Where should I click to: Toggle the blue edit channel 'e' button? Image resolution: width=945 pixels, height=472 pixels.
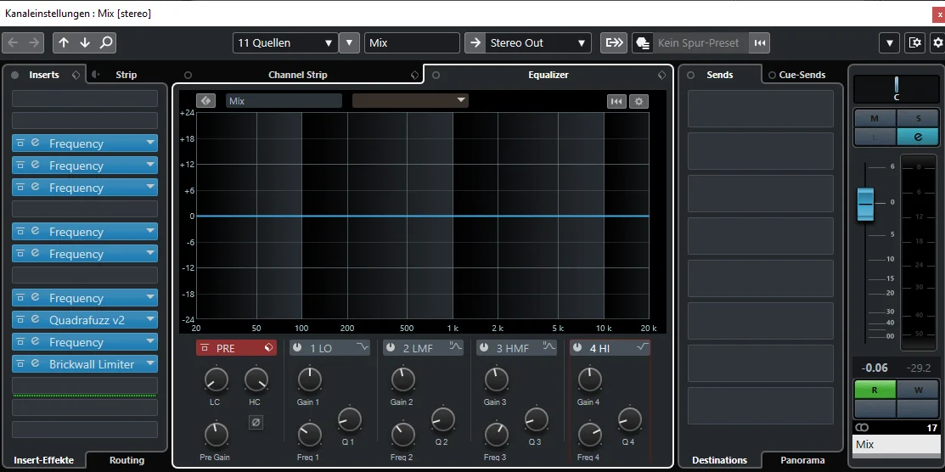click(918, 137)
